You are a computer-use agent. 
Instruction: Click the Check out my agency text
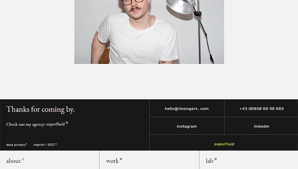[26, 124]
